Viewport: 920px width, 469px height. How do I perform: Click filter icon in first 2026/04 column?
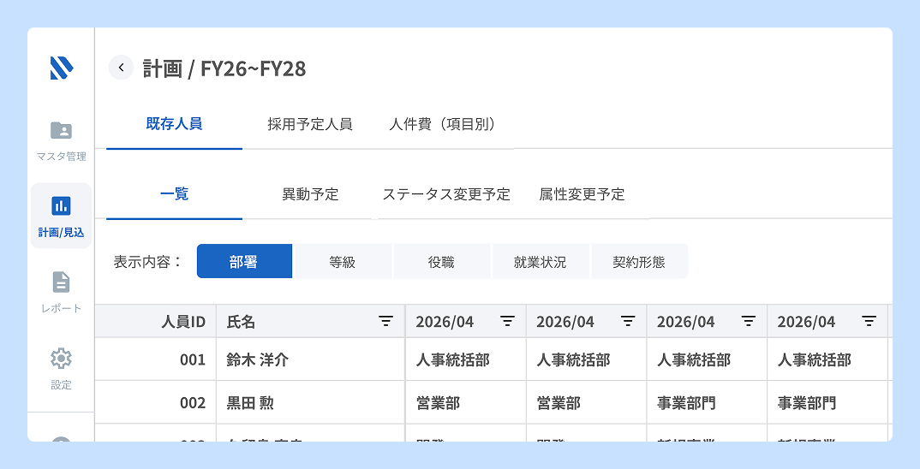507,321
